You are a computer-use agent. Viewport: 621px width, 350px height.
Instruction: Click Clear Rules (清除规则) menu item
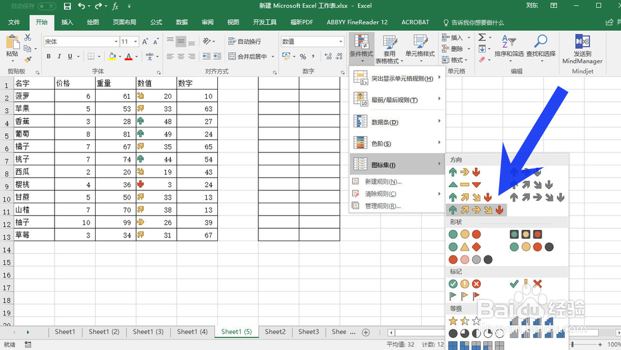[x=397, y=194]
